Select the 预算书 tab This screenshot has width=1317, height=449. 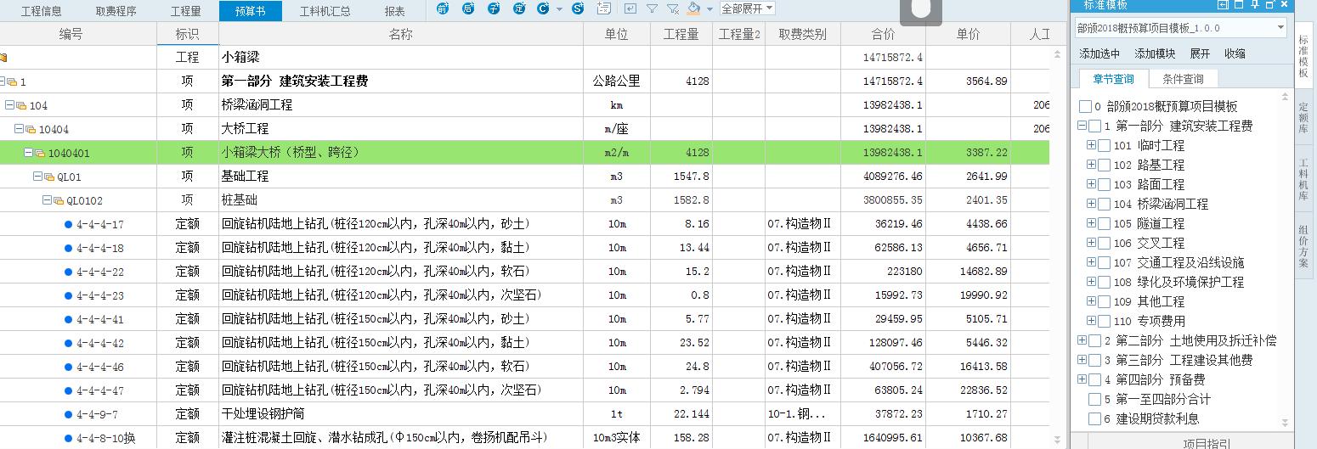tap(250, 11)
